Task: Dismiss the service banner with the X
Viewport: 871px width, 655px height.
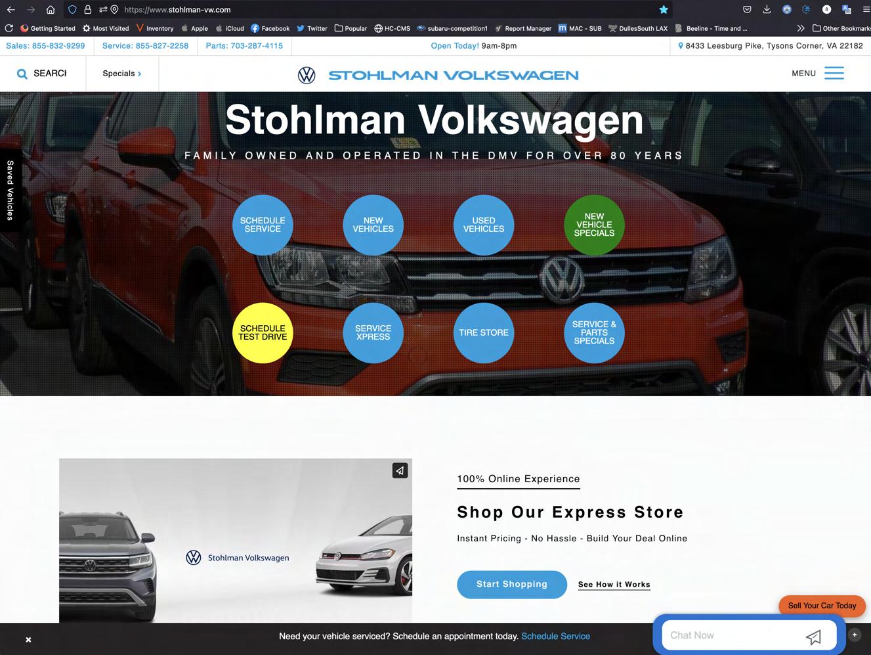Action: point(28,639)
